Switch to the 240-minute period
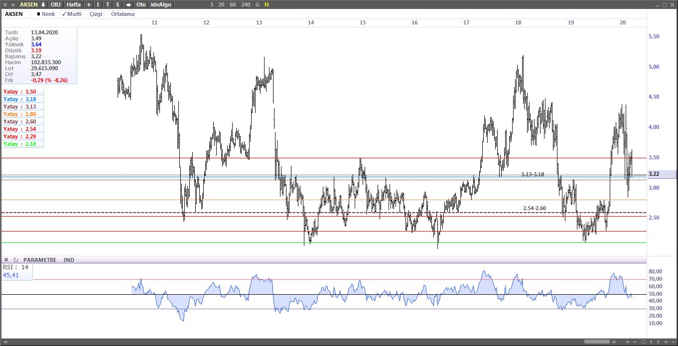The width and height of the screenshot is (678, 346). pos(245,4)
